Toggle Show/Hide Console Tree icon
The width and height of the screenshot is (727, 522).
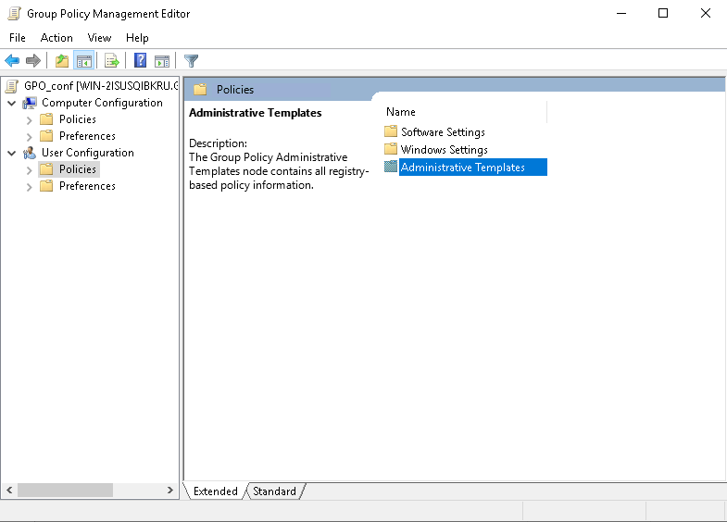84,61
